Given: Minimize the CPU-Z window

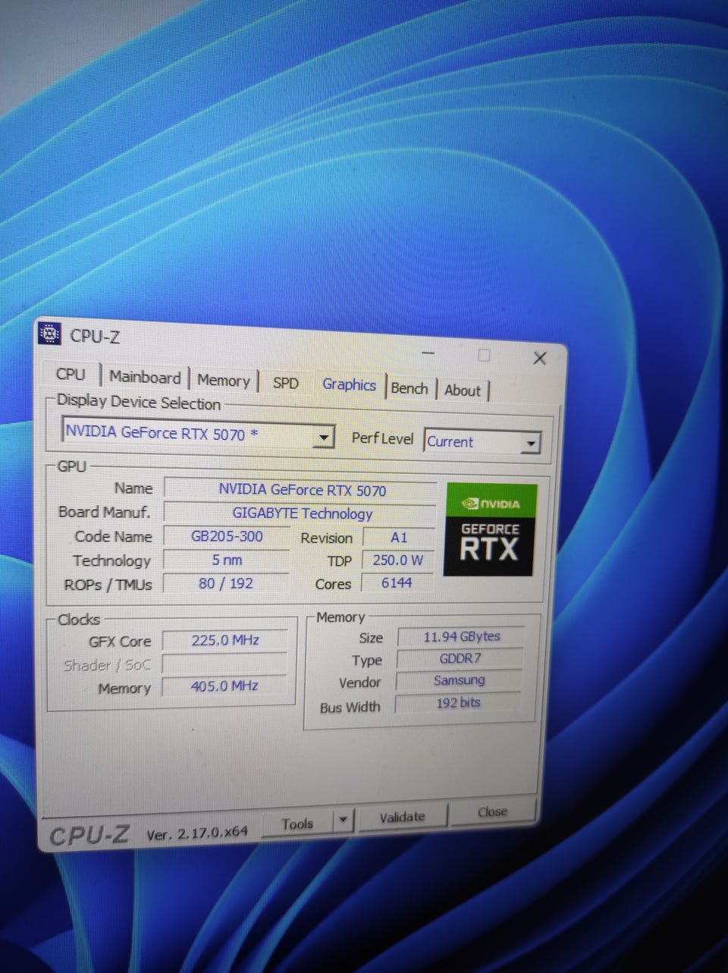Looking at the screenshot, I should point(428,353).
